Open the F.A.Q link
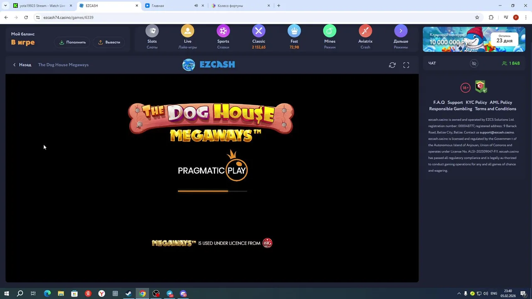 pos(439,102)
